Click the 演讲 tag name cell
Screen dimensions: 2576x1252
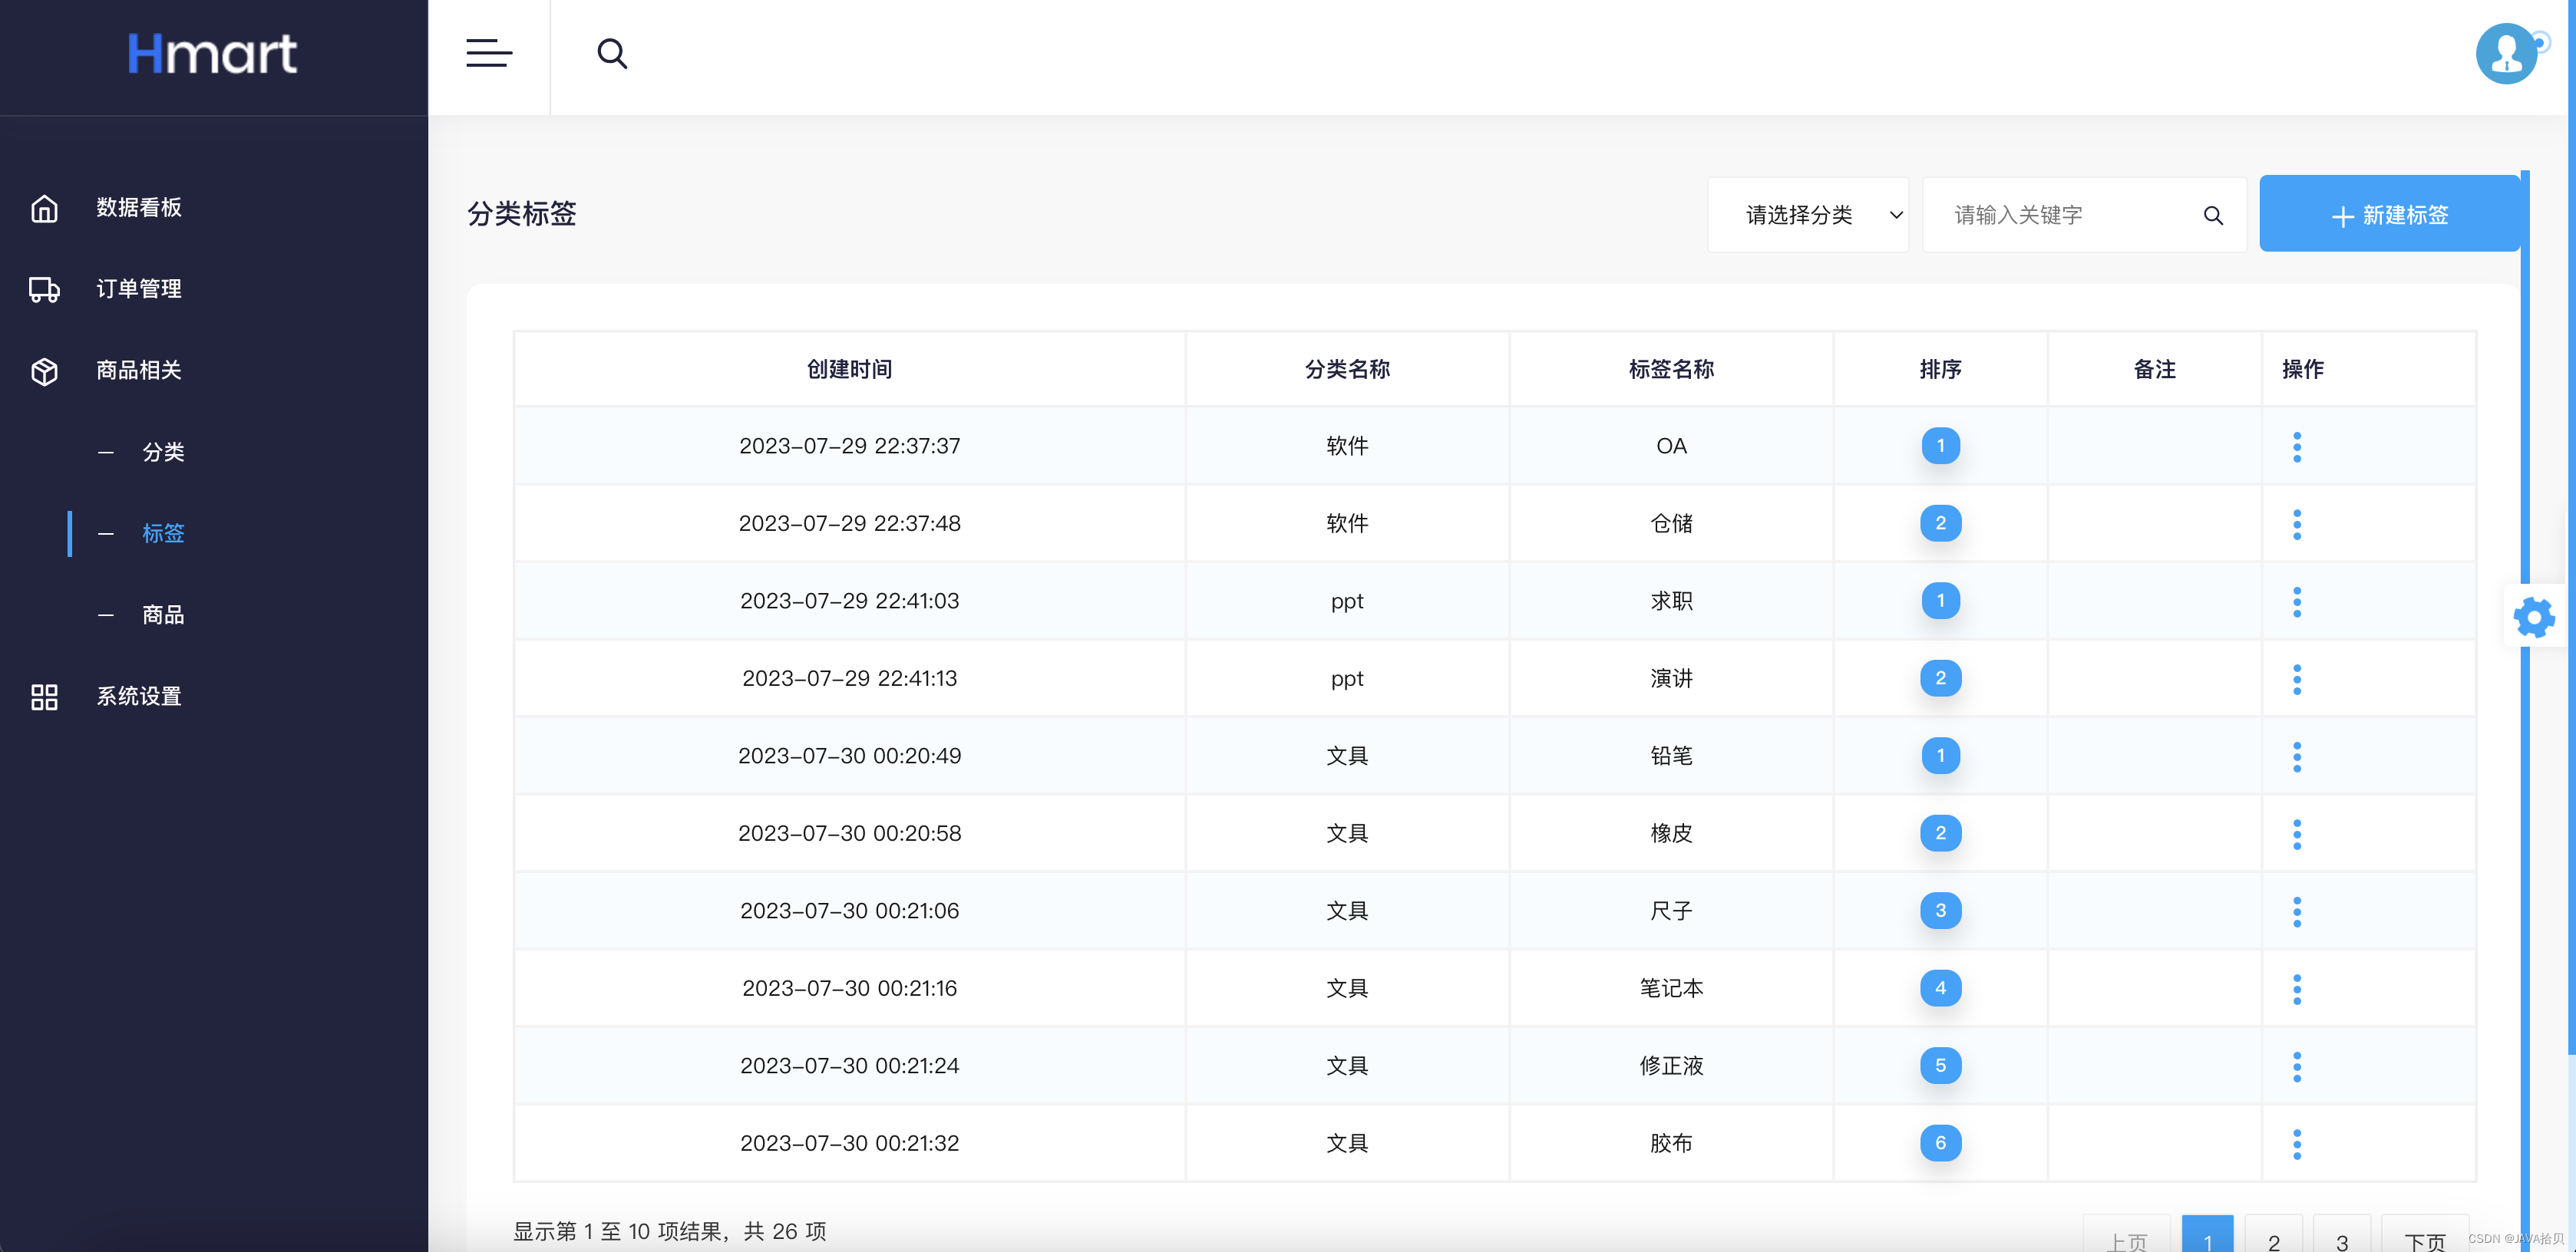pyautogui.click(x=1671, y=678)
